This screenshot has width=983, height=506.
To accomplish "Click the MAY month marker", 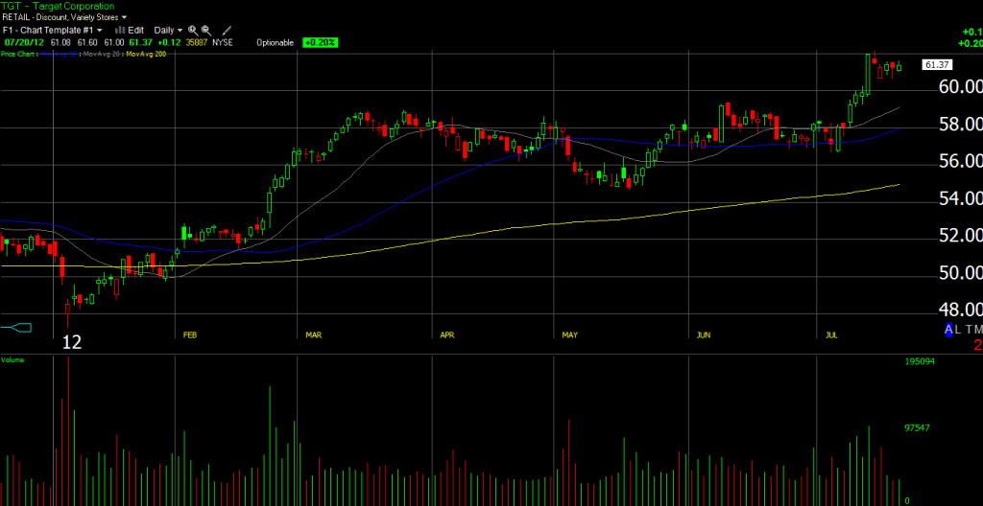I will 569,335.
